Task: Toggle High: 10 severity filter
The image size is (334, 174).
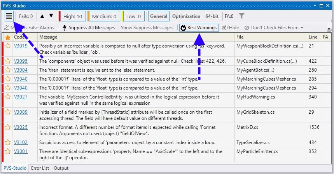Action: [72, 16]
